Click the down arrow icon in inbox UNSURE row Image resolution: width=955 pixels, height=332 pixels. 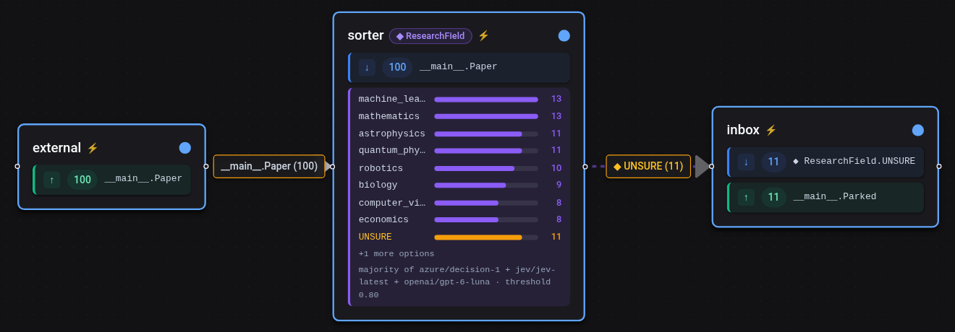746,162
